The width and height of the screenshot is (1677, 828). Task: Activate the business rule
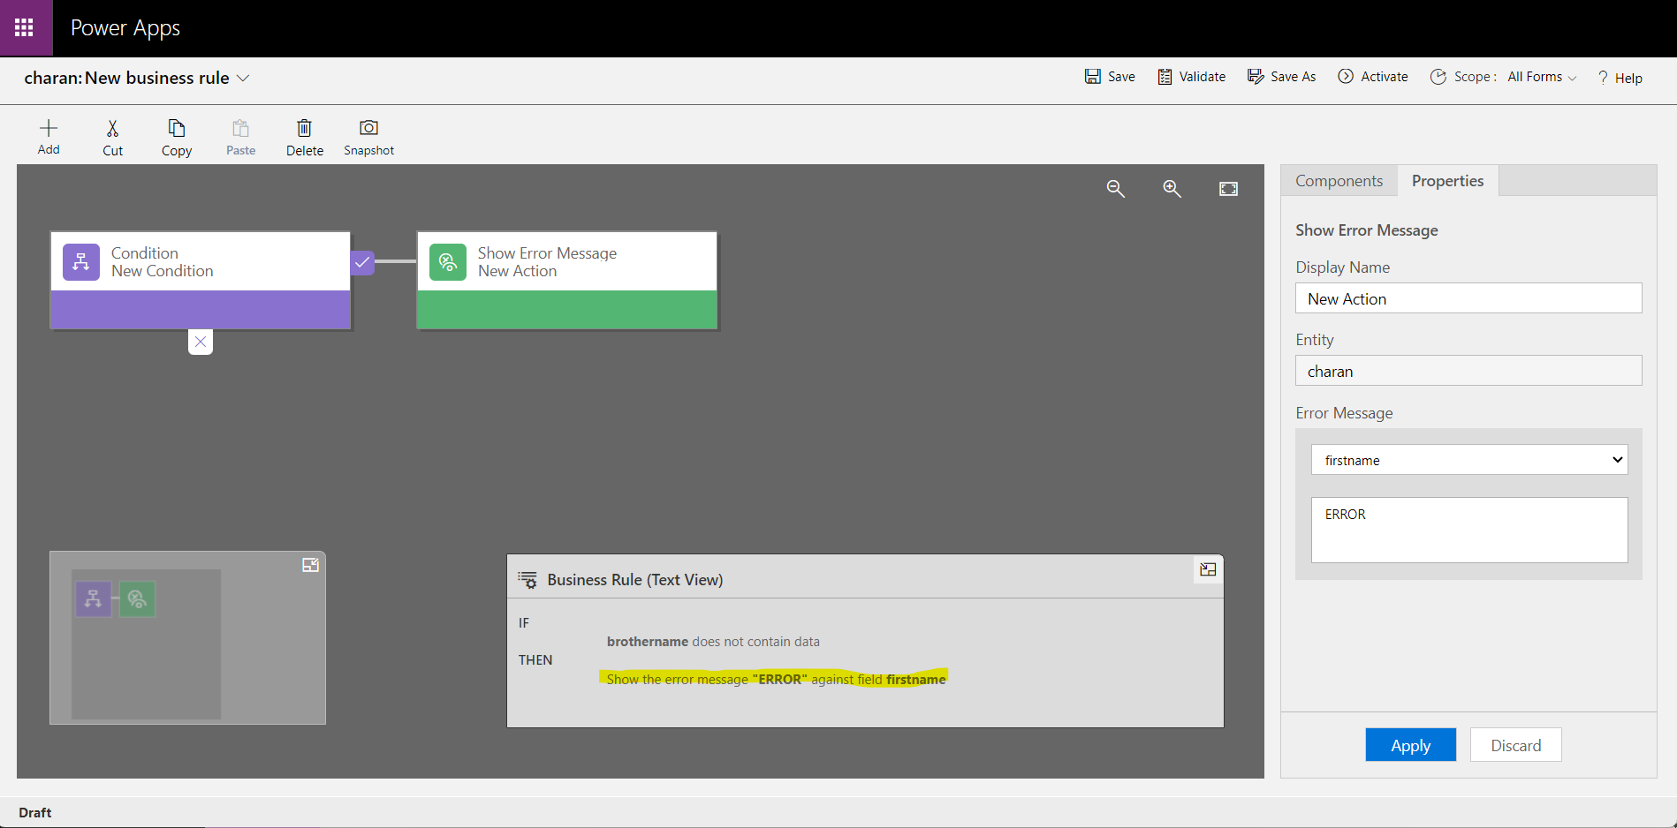tap(1372, 77)
